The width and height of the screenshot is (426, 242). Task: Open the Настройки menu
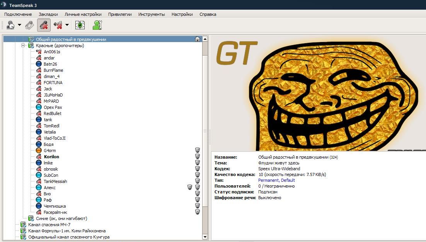coord(182,14)
